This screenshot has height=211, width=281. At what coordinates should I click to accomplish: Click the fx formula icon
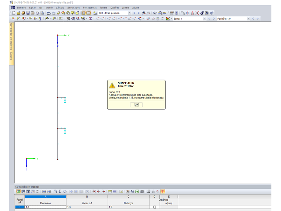(153, 192)
